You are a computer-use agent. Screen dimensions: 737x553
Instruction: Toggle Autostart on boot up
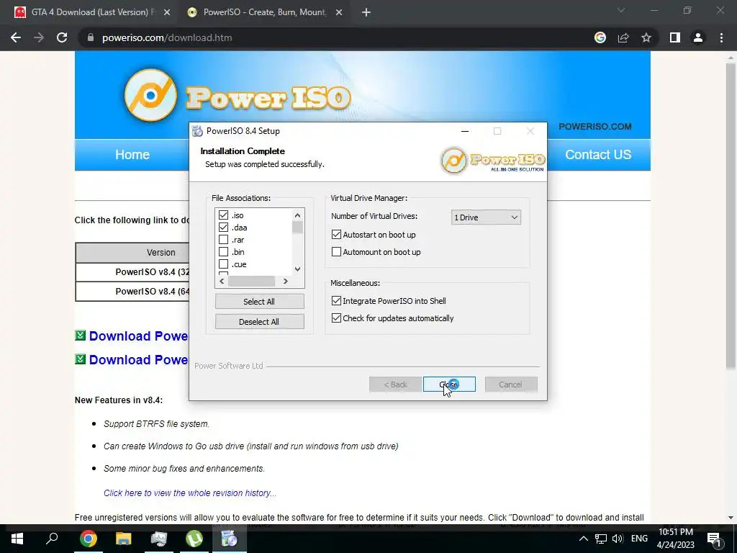(336, 234)
